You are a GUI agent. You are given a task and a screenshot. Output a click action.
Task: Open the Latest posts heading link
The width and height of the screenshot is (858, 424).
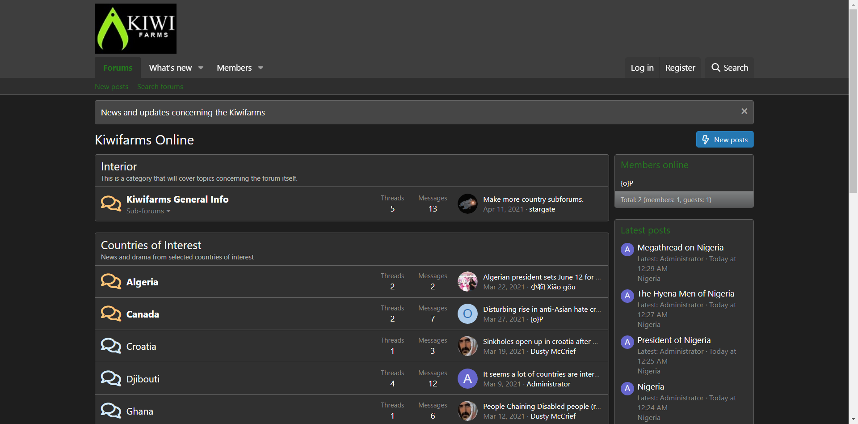[645, 230]
